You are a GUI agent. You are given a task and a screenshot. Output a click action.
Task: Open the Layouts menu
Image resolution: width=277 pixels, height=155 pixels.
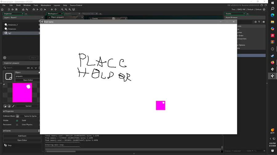pos(57,5)
